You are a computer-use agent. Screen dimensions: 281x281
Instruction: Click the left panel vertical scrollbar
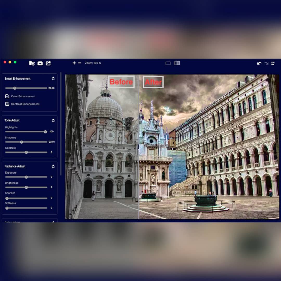pyautogui.click(x=61, y=124)
